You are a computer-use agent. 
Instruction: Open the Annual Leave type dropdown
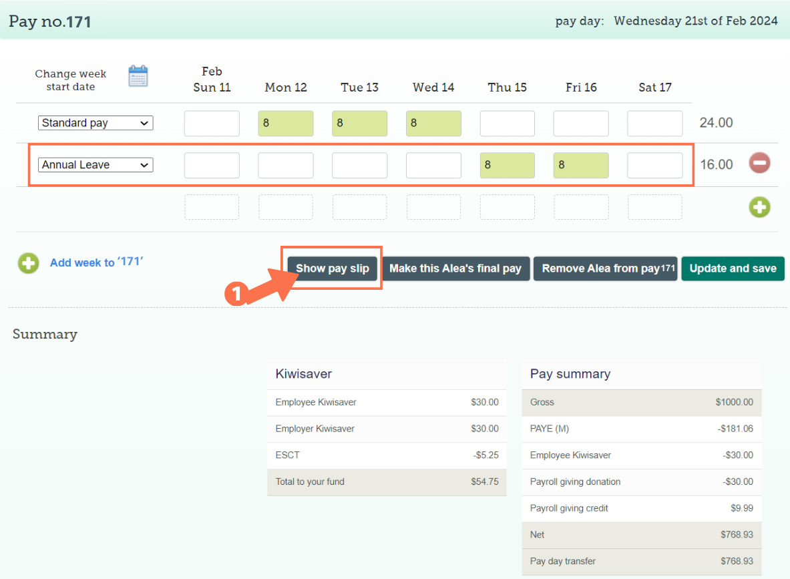(x=95, y=164)
